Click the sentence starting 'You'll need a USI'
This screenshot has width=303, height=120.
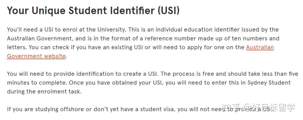(x=67, y=30)
